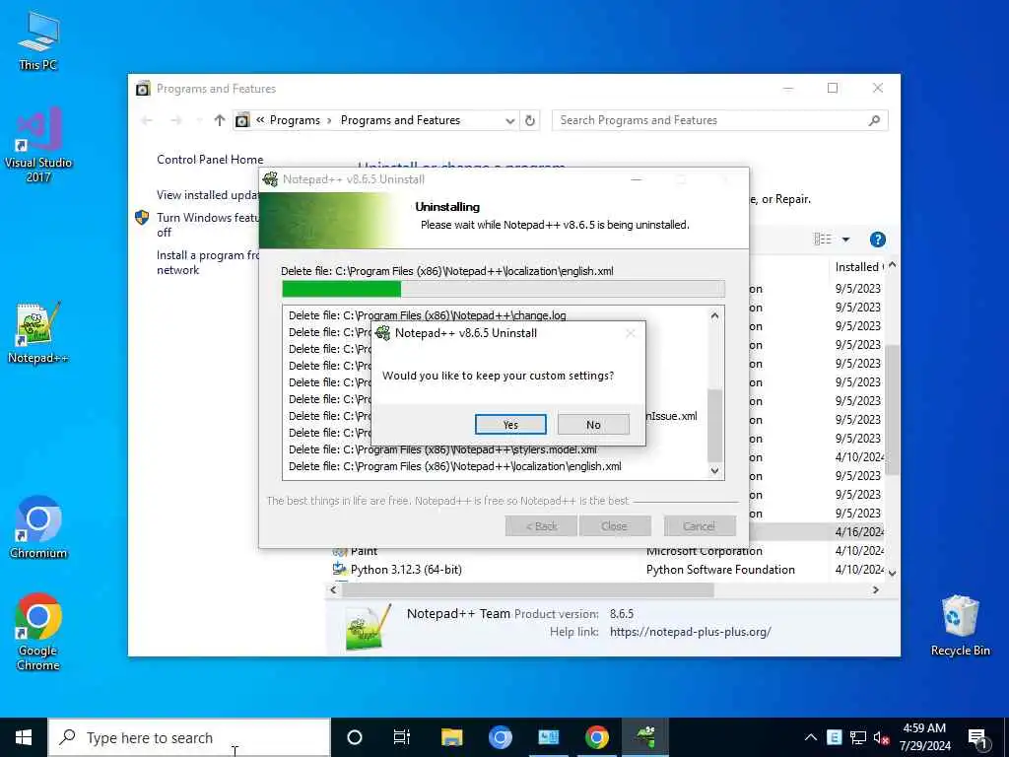Refresh the Programs and Features list

(x=529, y=120)
